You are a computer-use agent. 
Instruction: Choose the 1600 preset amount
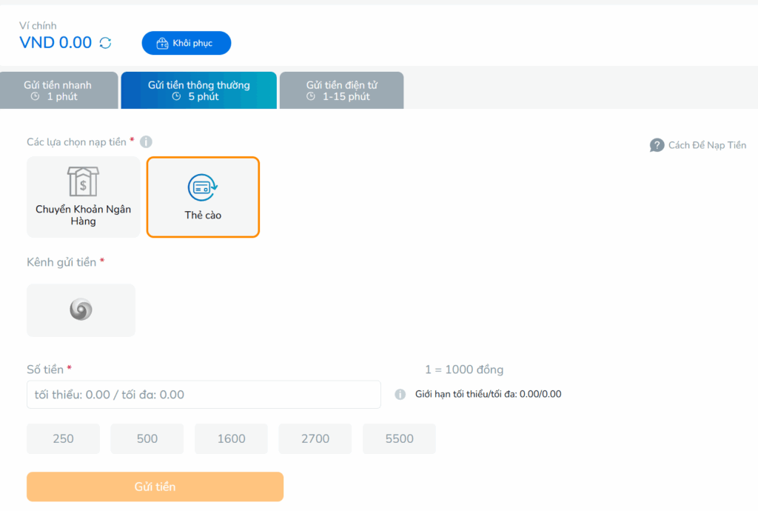coord(231,438)
